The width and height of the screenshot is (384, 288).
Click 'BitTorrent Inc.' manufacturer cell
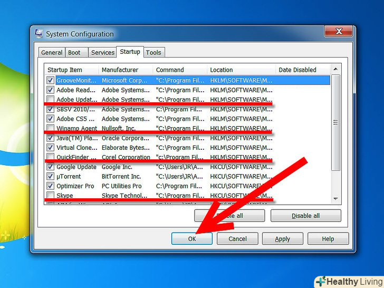tap(121, 176)
